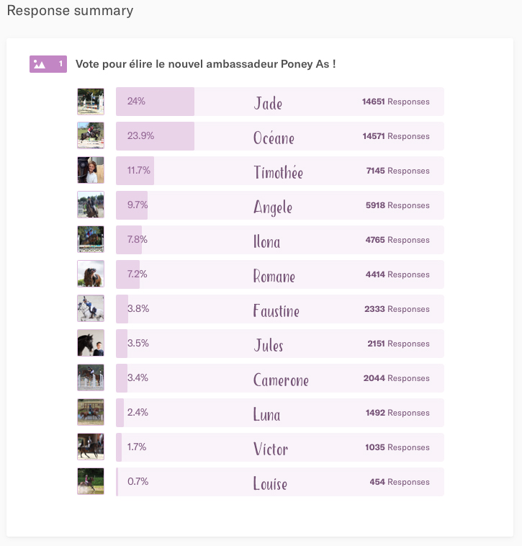The width and height of the screenshot is (522, 546).
Task: Select the Camerone answer label
Action: (x=281, y=380)
